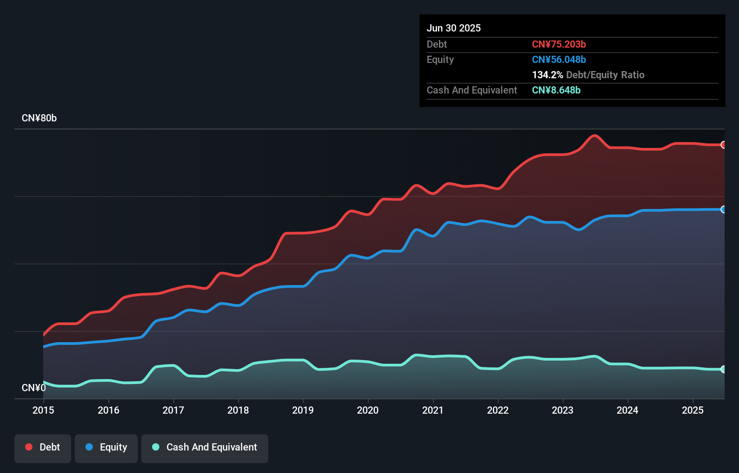
Task: Click the CN¥75.203b Debt value
Action: pyautogui.click(x=559, y=45)
